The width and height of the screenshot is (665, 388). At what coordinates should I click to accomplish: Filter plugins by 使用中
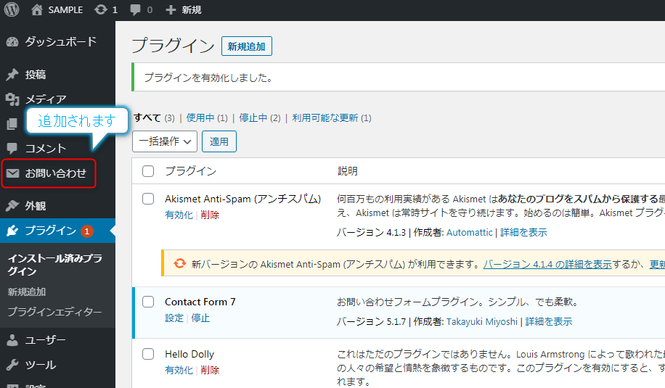click(200, 117)
